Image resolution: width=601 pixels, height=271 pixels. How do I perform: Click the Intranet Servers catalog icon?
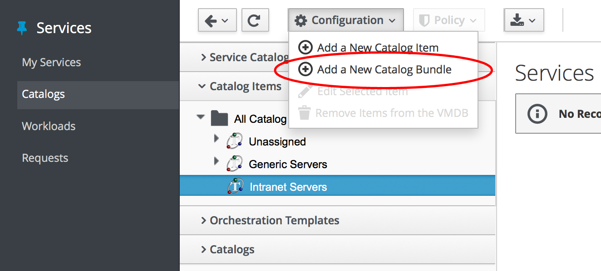[235, 187]
